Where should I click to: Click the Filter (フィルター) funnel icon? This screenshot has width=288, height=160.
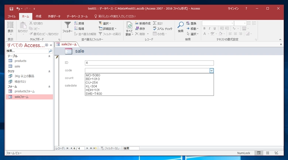pos(68,25)
